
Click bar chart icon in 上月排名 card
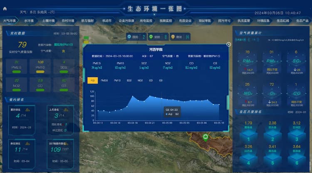pyautogui.click(x=67, y=110)
